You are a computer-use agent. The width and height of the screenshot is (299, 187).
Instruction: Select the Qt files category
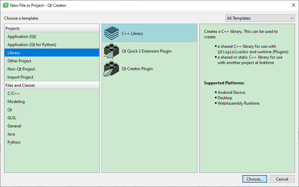coord(52,110)
